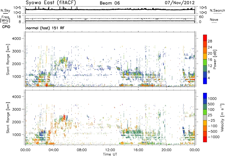Screen dimensions: 225x156
Task: Click the 'Beam 06' label
Action: pos(110,3)
